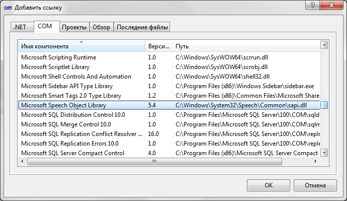Select Microsoft SQL Distribution Control 10.0
347x201 pixels.
(x=169, y=115)
